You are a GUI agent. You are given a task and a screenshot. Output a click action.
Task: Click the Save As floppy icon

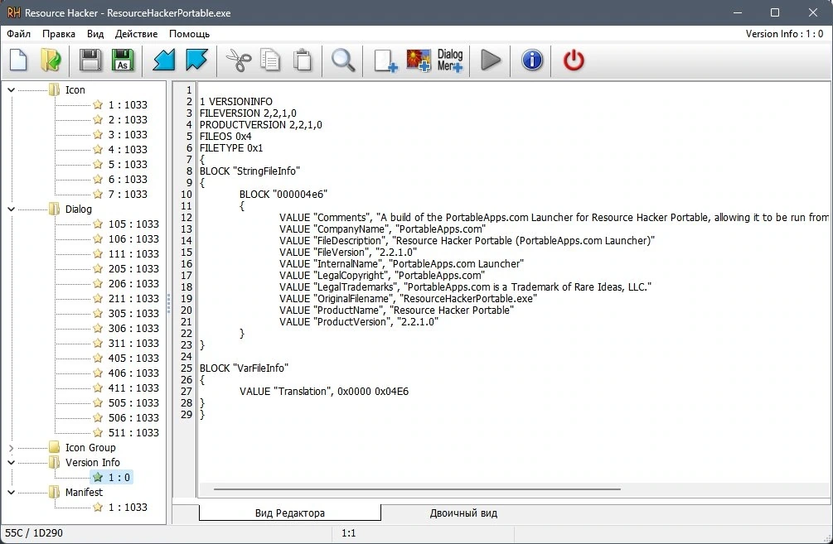[123, 60]
